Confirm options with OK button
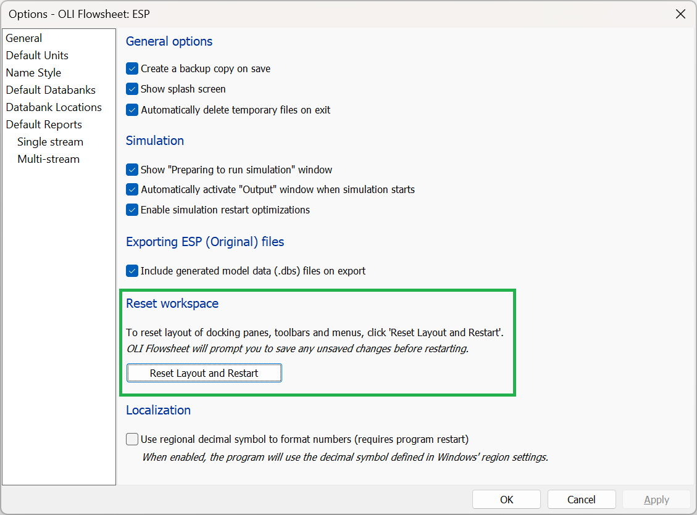Image resolution: width=697 pixels, height=515 pixels. coord(506,500)
